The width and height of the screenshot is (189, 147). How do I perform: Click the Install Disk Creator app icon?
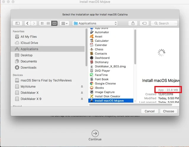(92, 96)
